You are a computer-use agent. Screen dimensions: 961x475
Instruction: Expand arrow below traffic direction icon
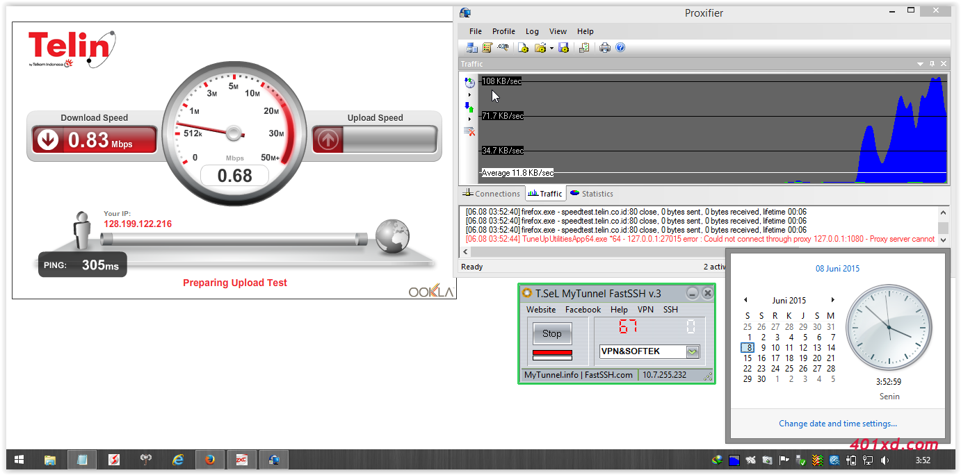469,119
